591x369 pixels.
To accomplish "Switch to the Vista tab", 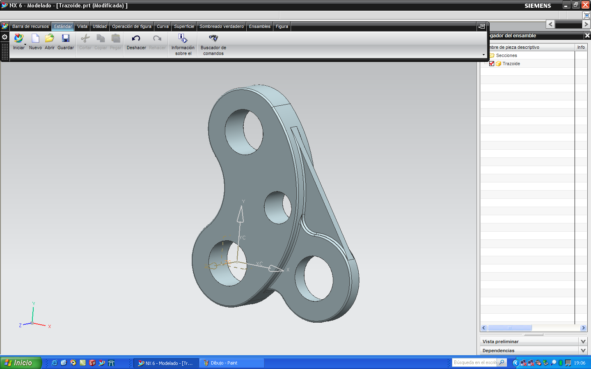I will point(82,26).
